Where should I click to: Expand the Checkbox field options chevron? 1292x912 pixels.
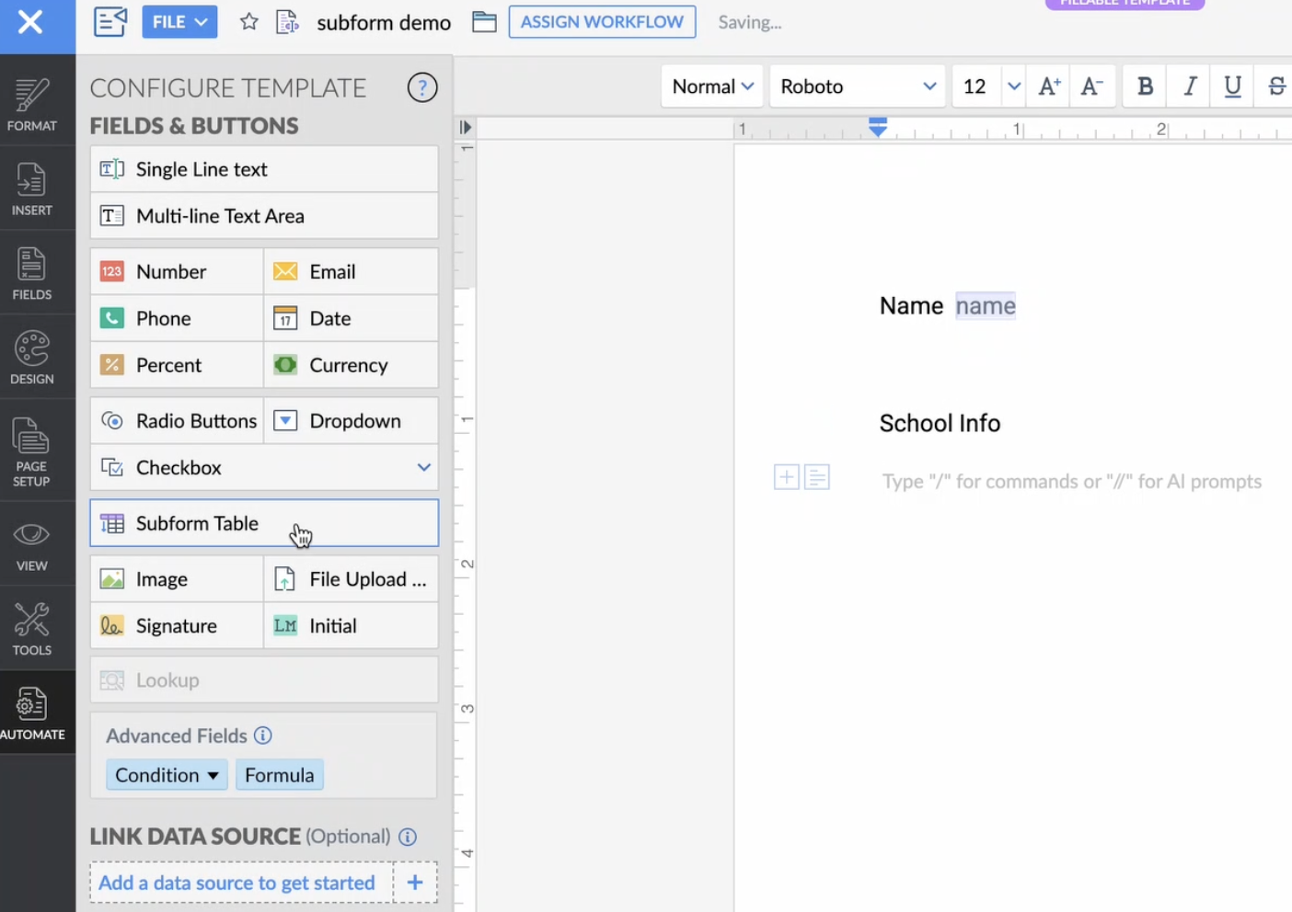pyautogui.click(x=423, y=467)
